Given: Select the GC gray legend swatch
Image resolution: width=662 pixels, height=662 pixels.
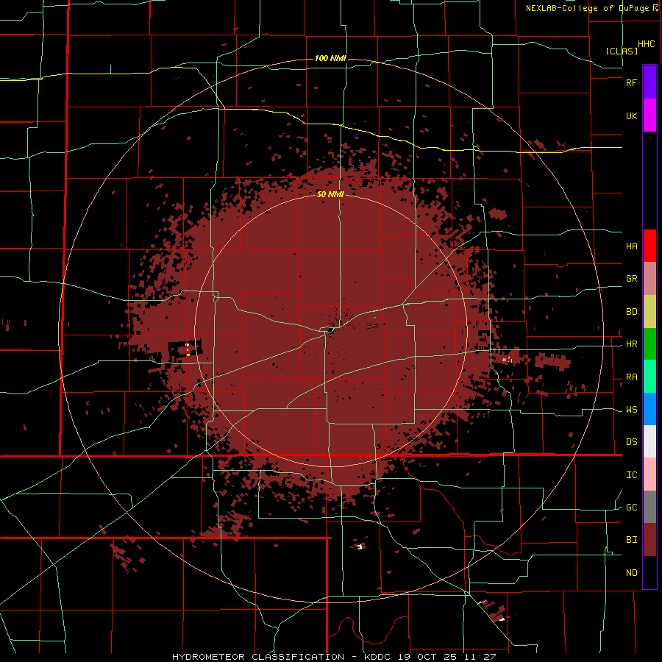Looking at the screenshot, I should coord(649,507).
